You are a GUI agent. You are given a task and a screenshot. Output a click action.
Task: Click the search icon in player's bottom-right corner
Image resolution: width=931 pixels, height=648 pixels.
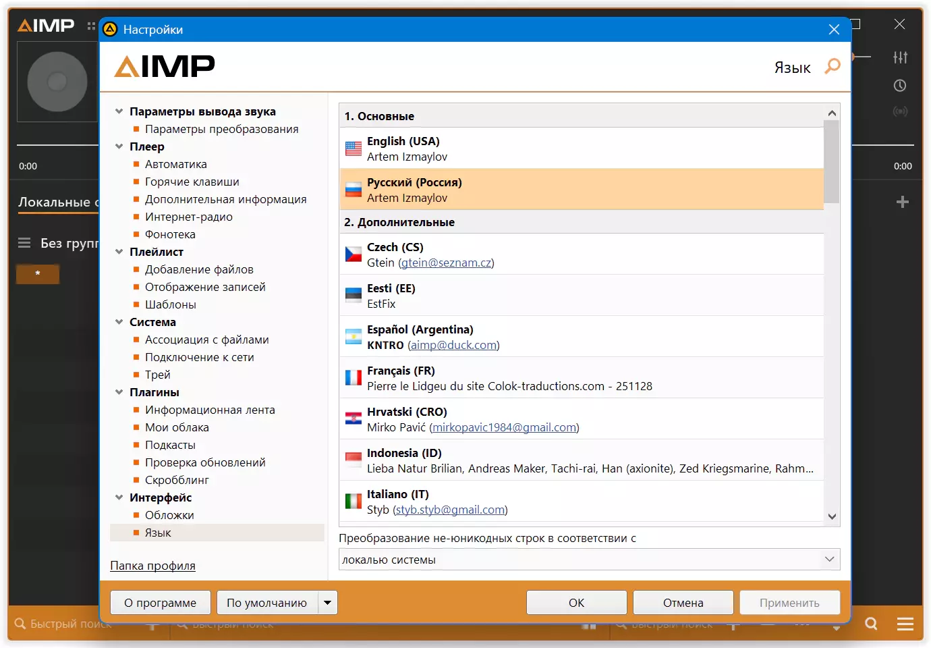(872, 624)
